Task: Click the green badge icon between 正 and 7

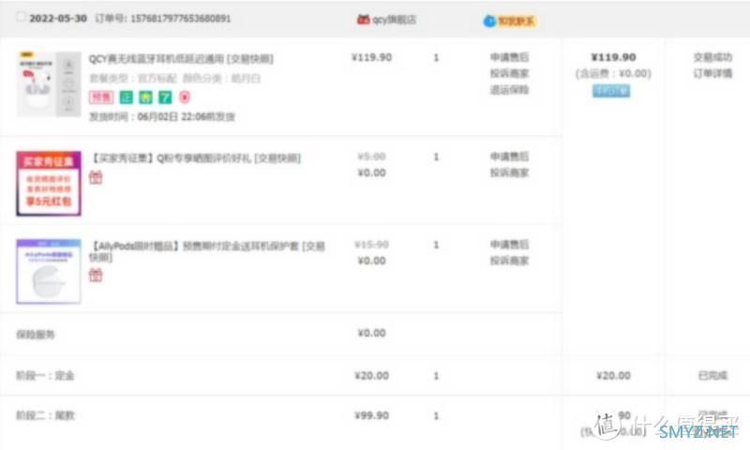Action: (x=145, y=97)
